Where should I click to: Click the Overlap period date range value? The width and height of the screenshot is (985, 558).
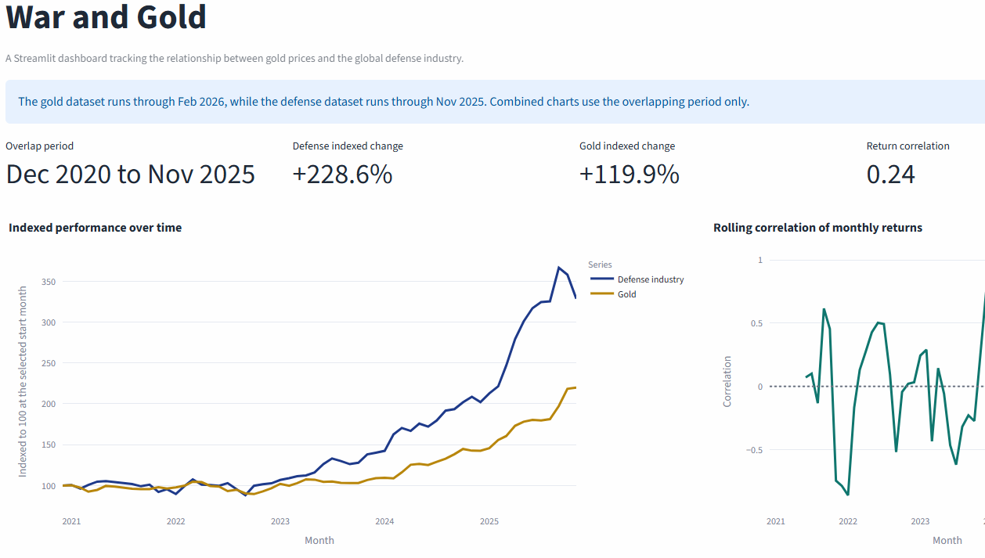click(131, 174)
